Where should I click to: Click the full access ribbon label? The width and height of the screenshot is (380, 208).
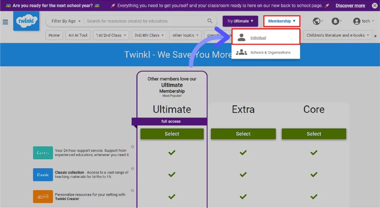tap(171, 122)
